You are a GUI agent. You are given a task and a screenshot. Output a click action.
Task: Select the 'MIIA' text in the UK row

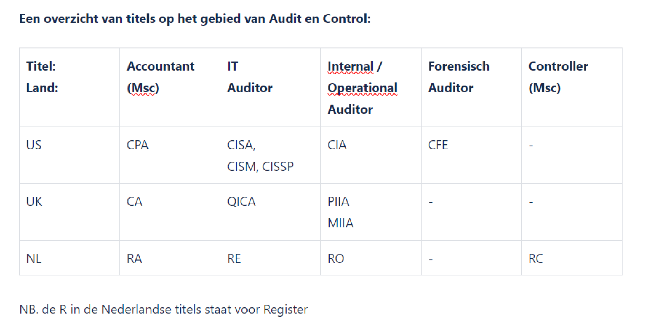(340, 223)
